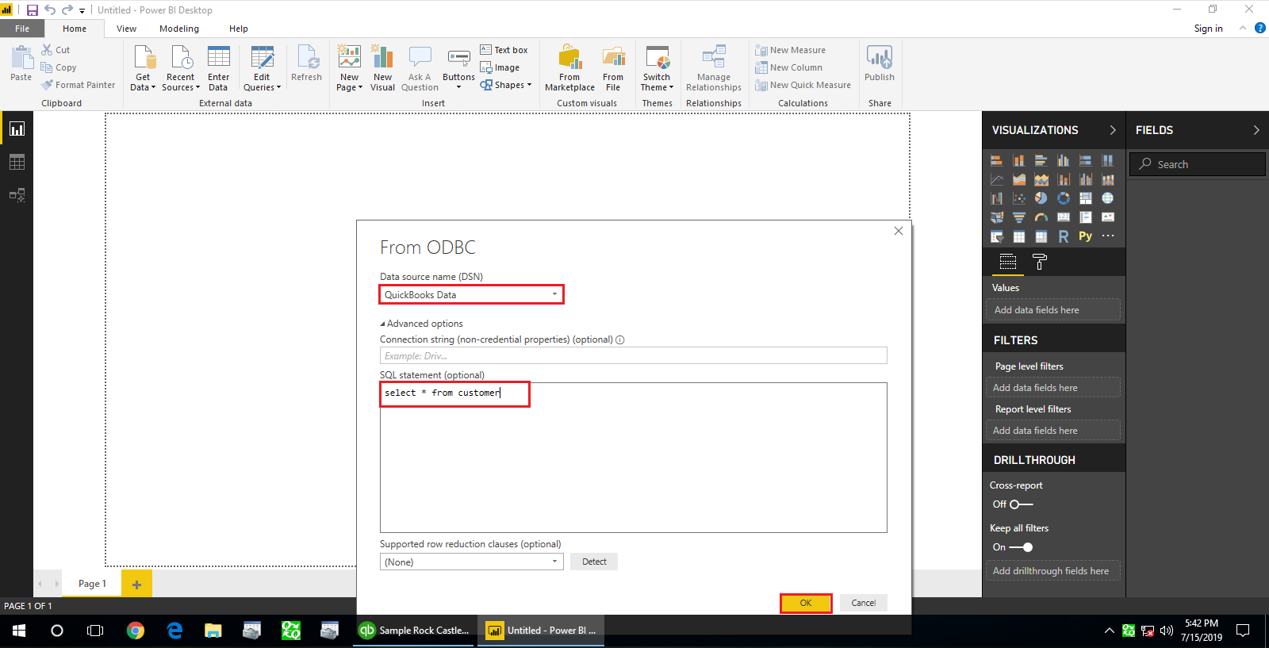Select the line chart visual

click(x=997, y=179)
